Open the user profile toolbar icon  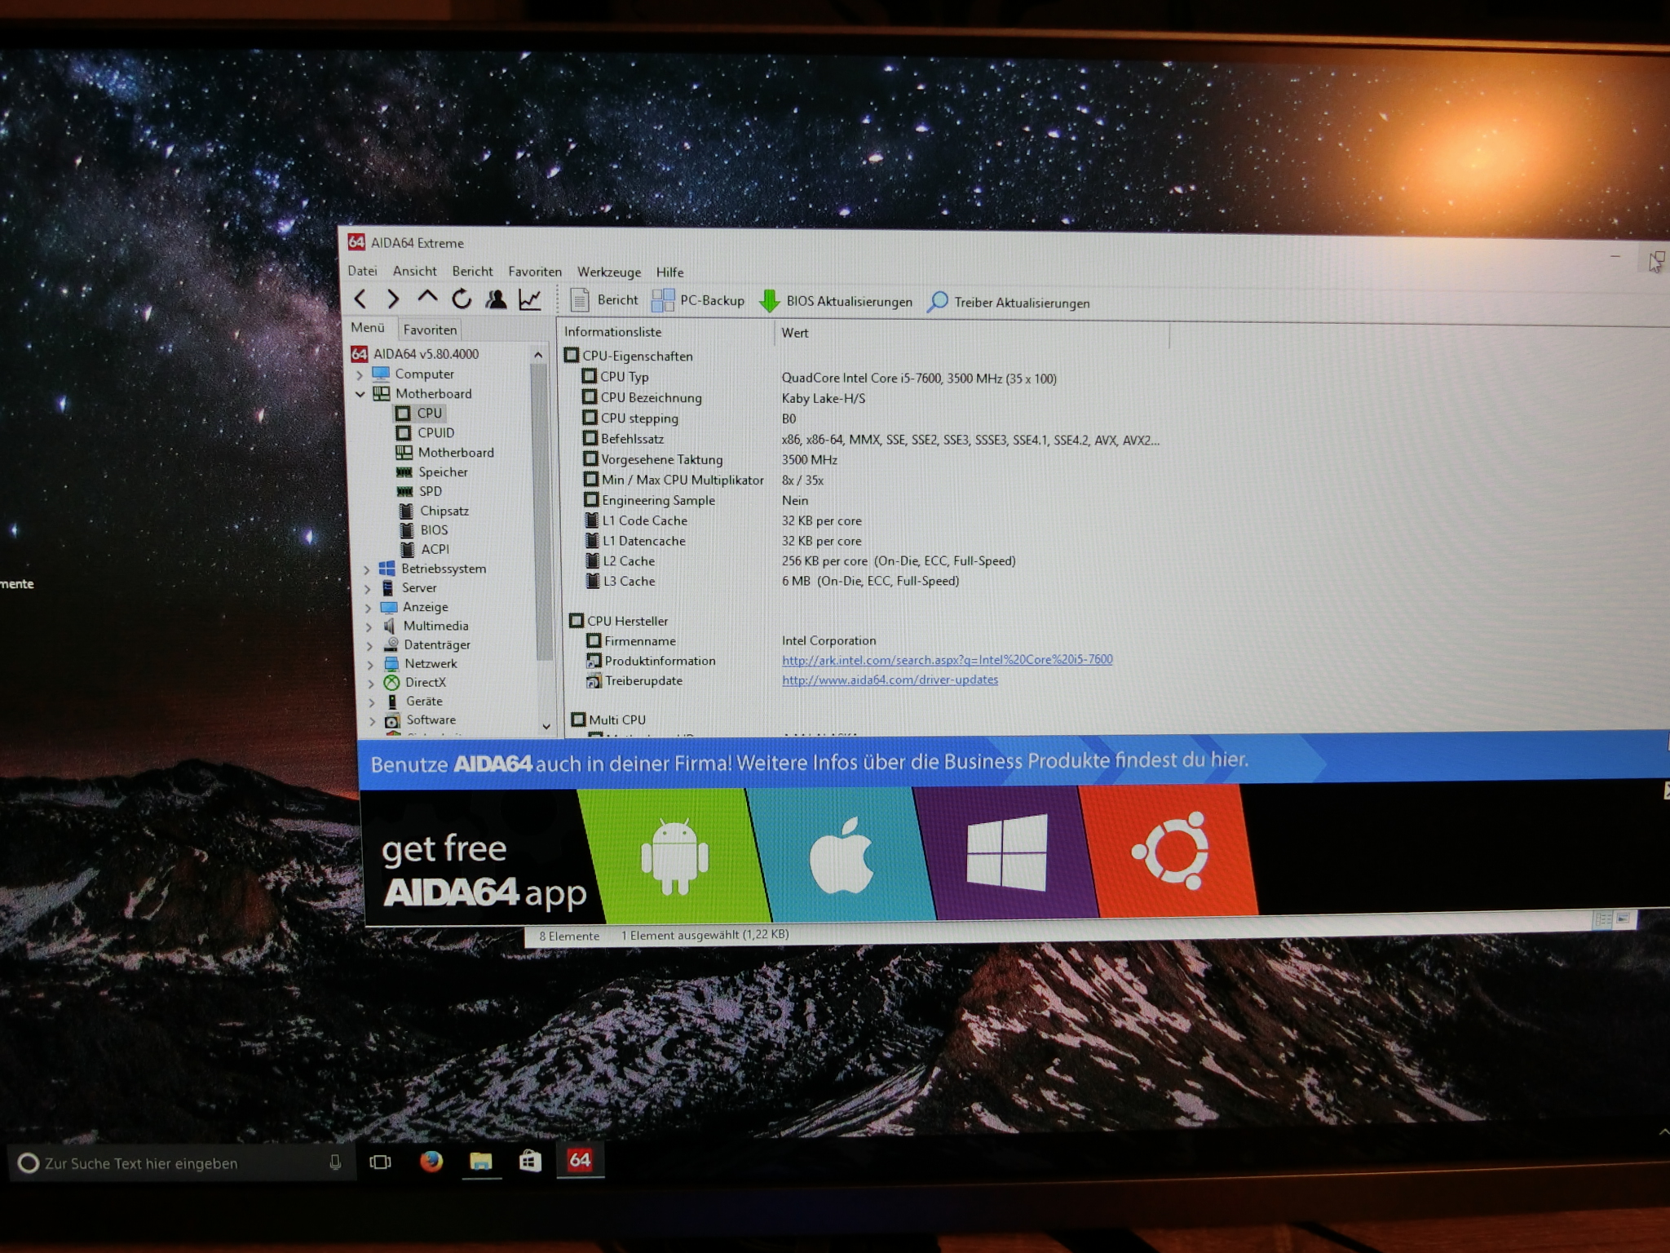[496, 299]
